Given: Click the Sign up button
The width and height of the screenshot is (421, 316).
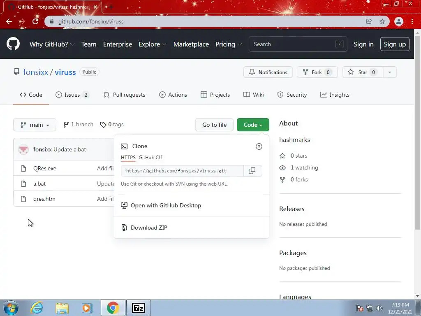Looking at the screenshot, I should coord(395,44).
